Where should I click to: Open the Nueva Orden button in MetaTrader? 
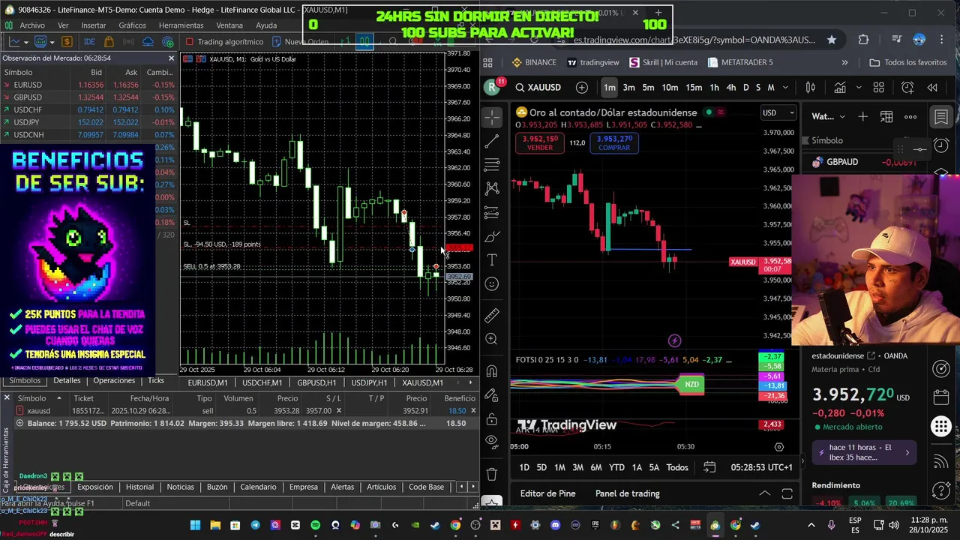coord(301,42)
